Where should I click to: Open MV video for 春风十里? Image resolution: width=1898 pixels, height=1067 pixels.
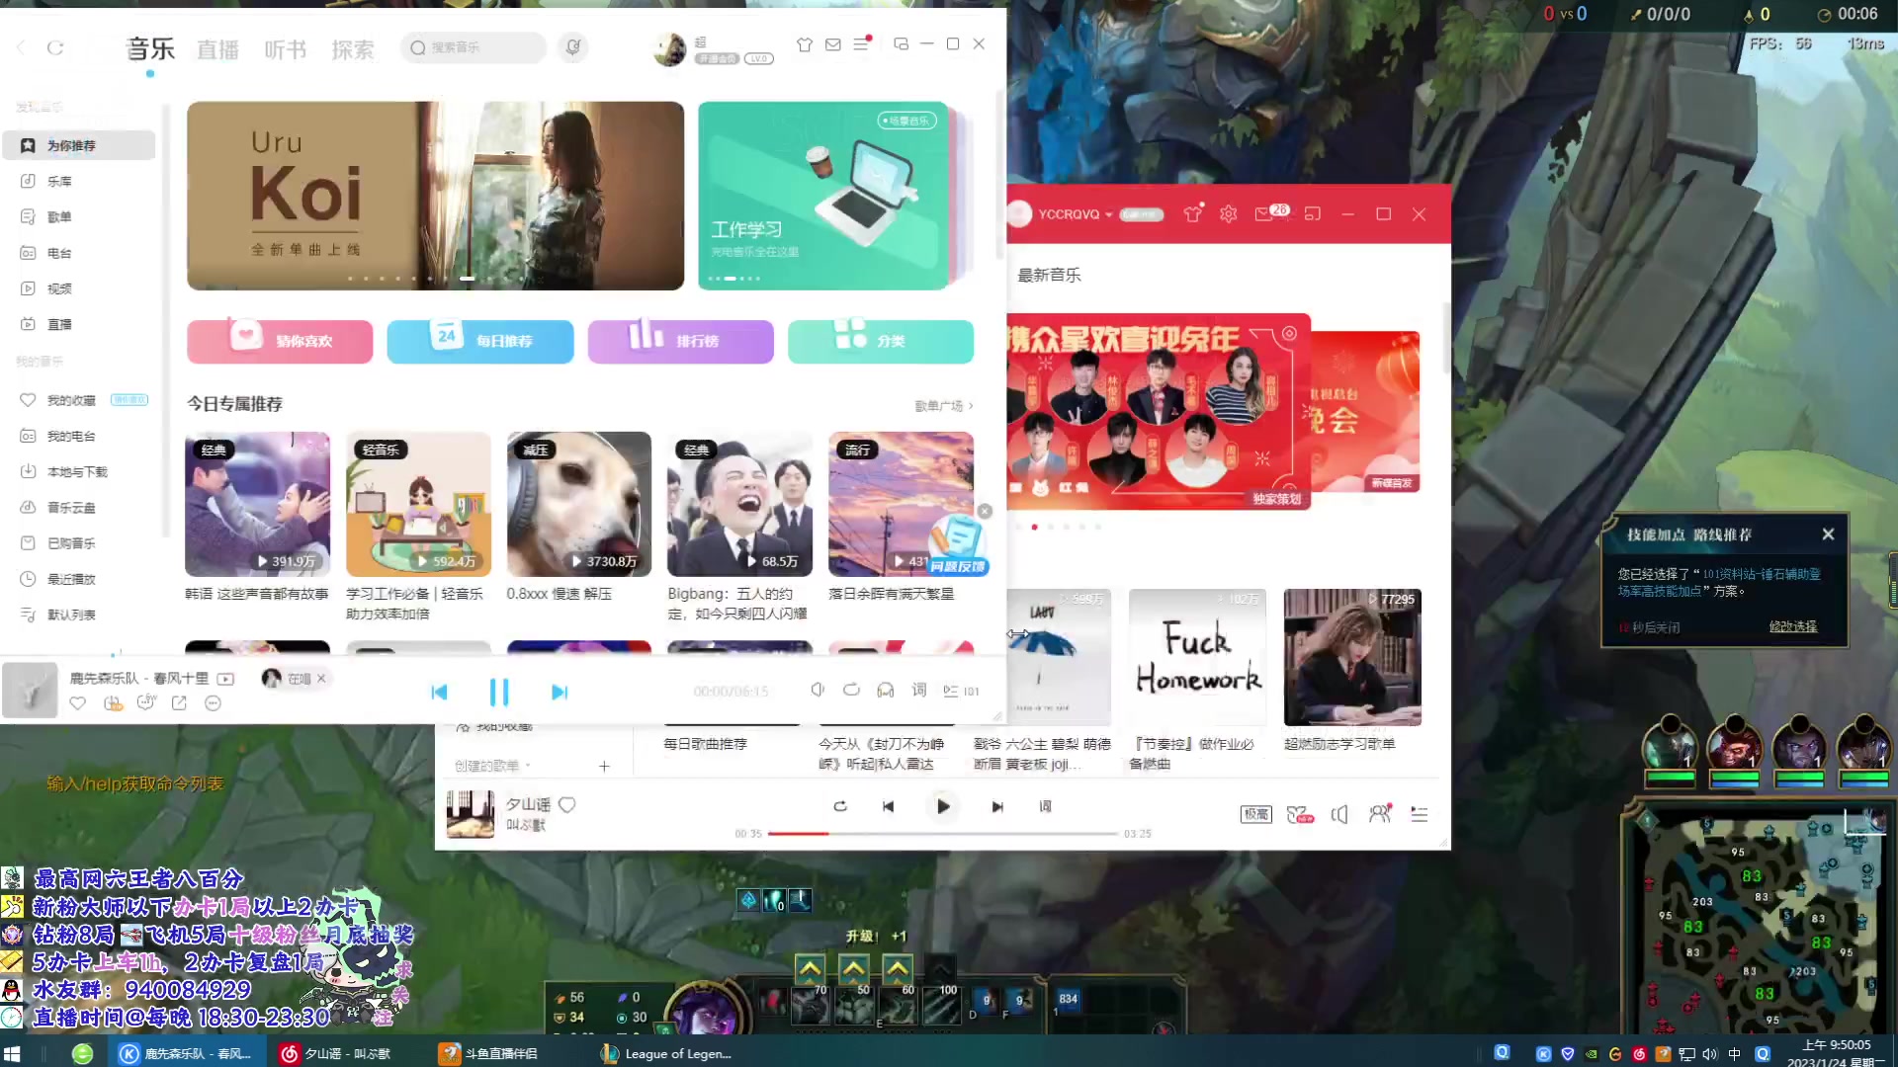(225, 679)
